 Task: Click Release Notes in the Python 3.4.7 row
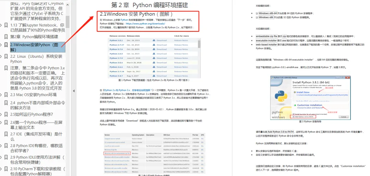[x=181, y=76]
